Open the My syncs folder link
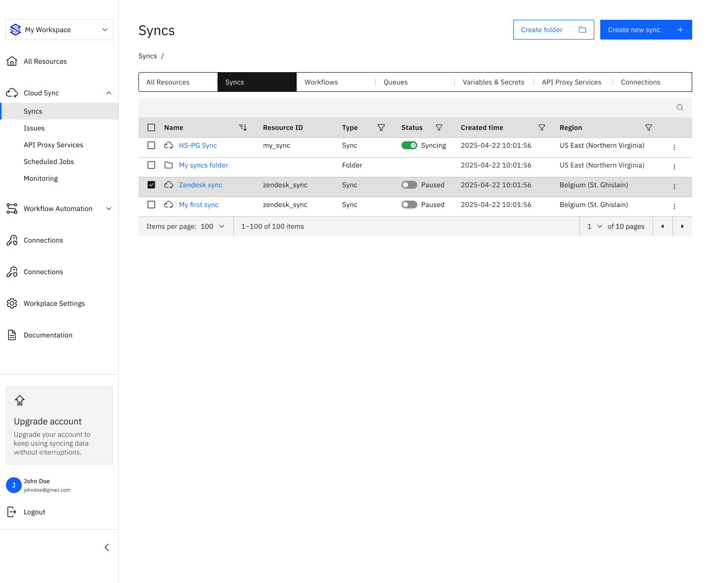 [203, 165]
